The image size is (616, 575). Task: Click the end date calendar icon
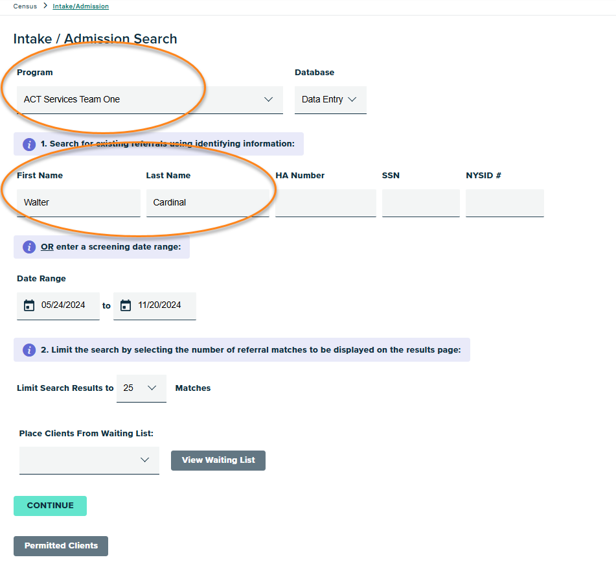pos(126,305)
